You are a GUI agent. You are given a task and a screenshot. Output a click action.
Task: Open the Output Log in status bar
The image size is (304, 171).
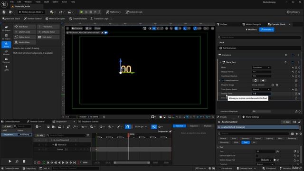[29, 169]
